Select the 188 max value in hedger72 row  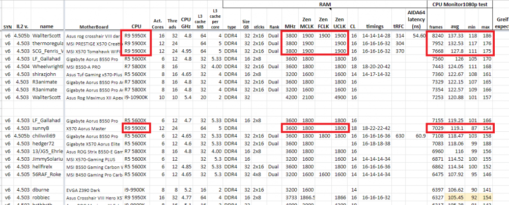pos(487,143)
